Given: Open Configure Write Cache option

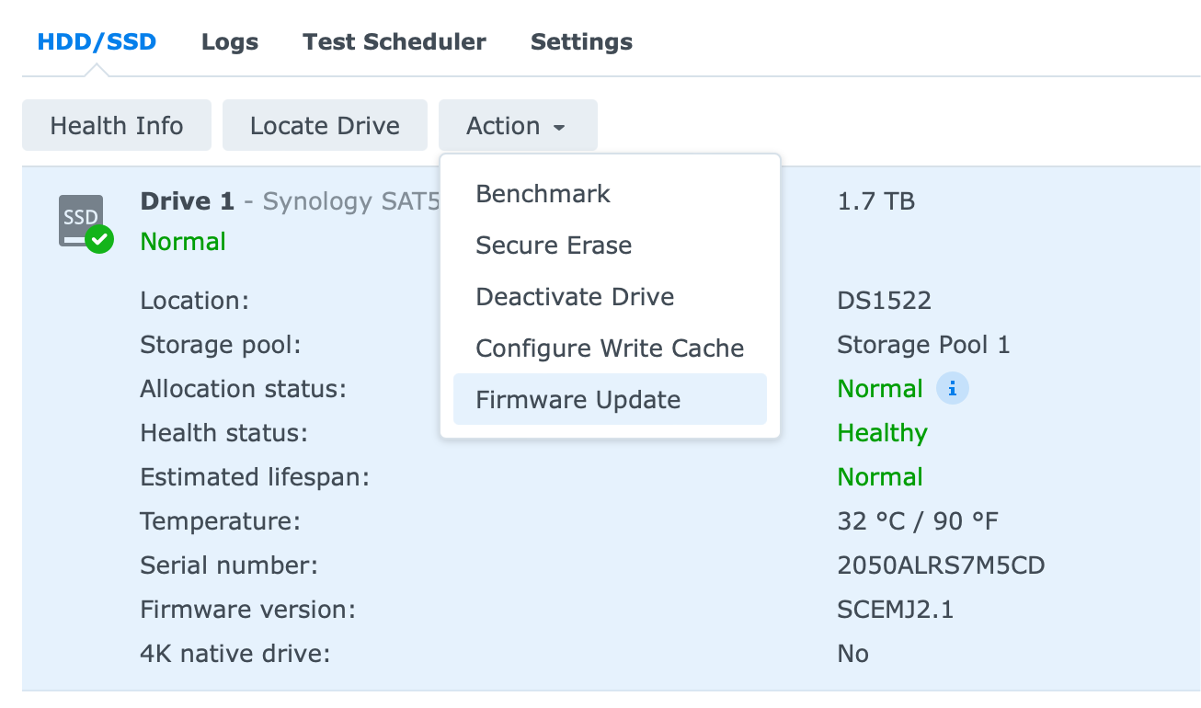Looking at the screenshot, I should tap(610, 348).
